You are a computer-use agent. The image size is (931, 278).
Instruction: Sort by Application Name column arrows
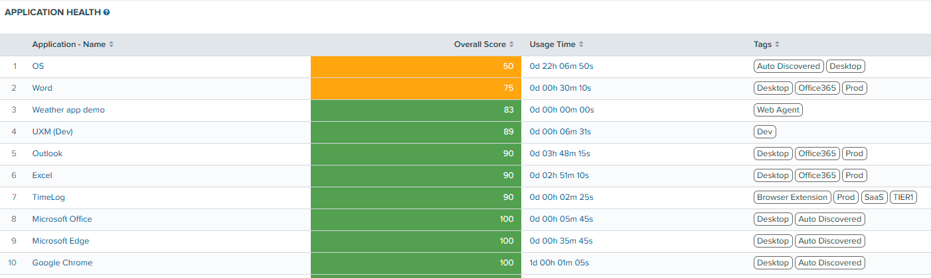point(112,44)
